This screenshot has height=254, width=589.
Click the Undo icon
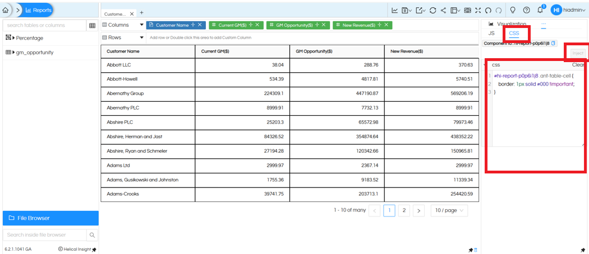tap(489, 11)
